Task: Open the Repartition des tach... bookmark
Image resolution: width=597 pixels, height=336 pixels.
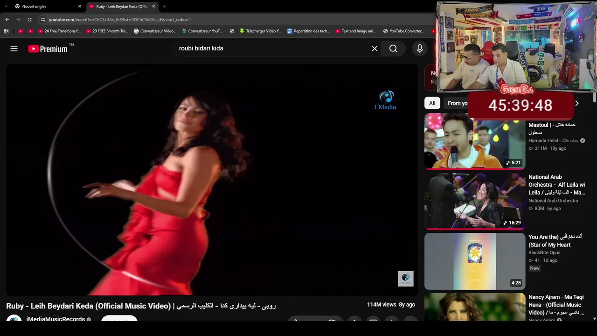Action: (308, 31)
